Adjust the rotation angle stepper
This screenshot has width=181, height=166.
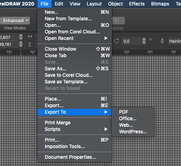click(x=144, y=41)
